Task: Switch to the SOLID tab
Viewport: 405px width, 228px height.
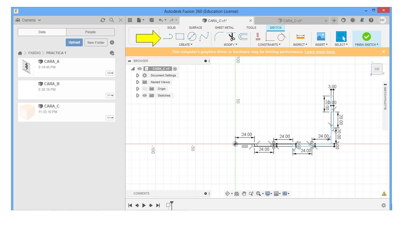Action: (x=171, y=28)
